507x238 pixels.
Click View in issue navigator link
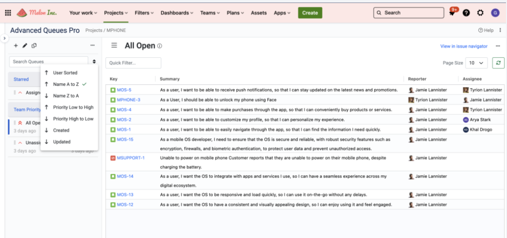(x=464, y=46)
